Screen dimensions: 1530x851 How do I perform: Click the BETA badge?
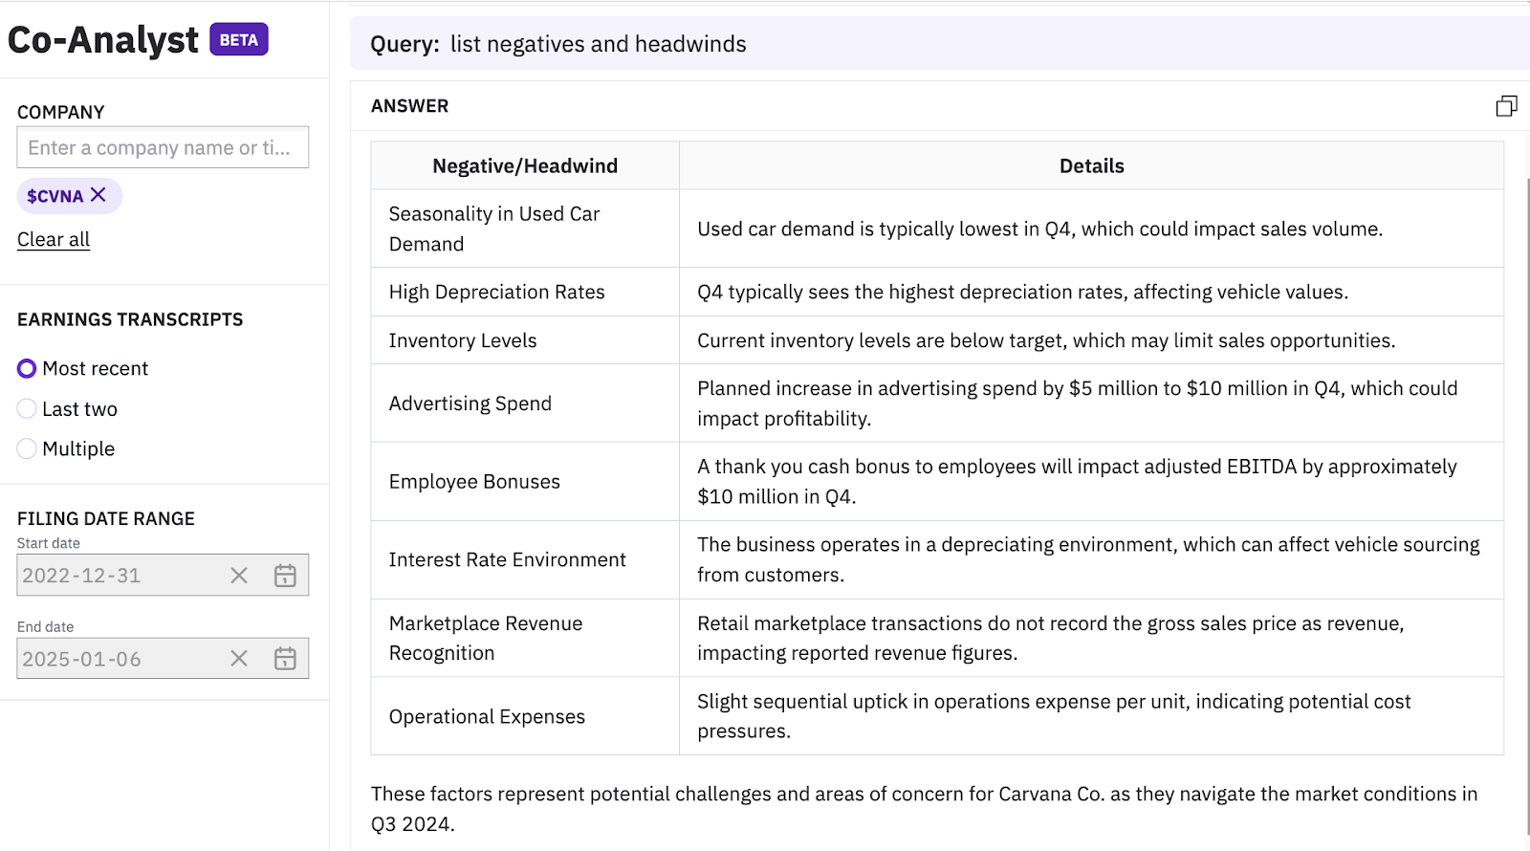click(x=239, y=40)
